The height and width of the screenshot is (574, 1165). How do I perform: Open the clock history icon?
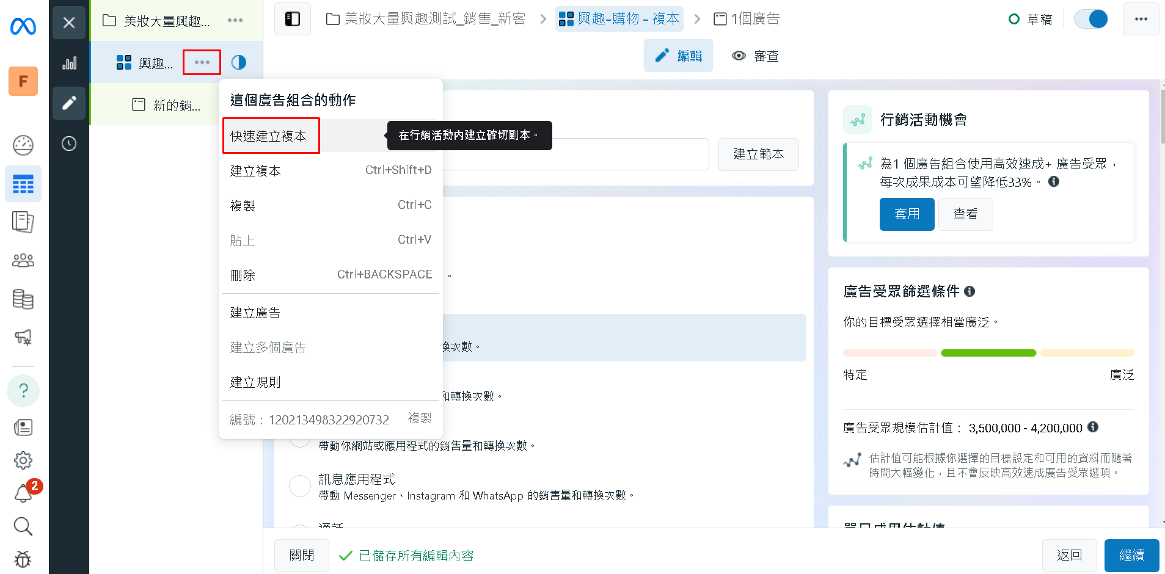tap(69, 143)
